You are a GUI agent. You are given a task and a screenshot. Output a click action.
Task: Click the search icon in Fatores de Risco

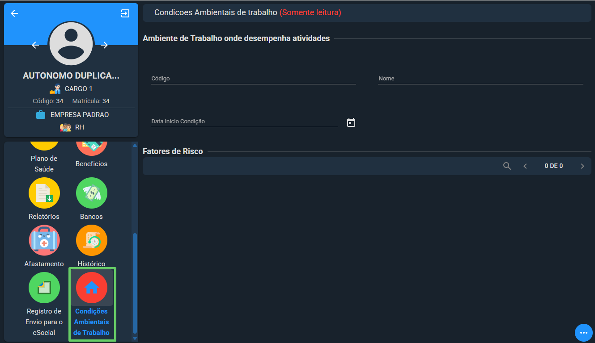(x=507, y=166)
